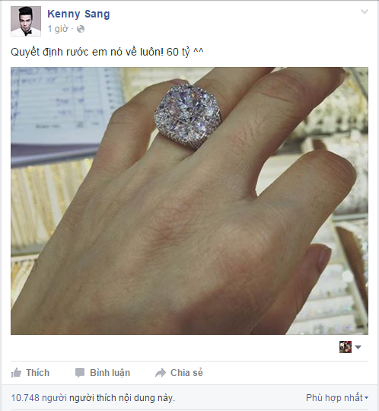Click the small avatar identity selector icon
Image resolution: width=379 pixels, height=411 pixels.
[x=346, y=347]
